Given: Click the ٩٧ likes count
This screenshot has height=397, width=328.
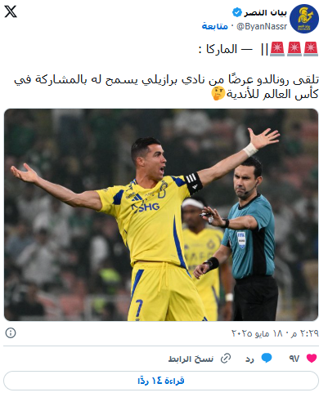Looking at the screenshot, I should (x=294, y=359).
